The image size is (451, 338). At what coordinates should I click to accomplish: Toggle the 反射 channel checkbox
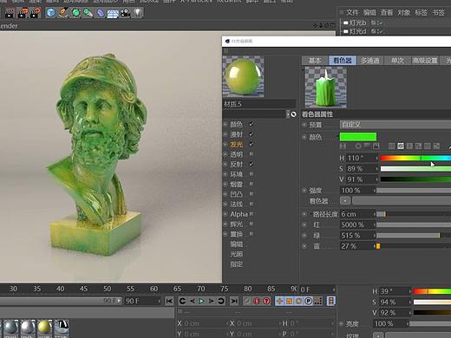pos(252,164)
